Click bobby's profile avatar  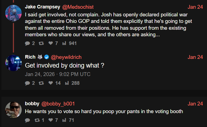13,109
